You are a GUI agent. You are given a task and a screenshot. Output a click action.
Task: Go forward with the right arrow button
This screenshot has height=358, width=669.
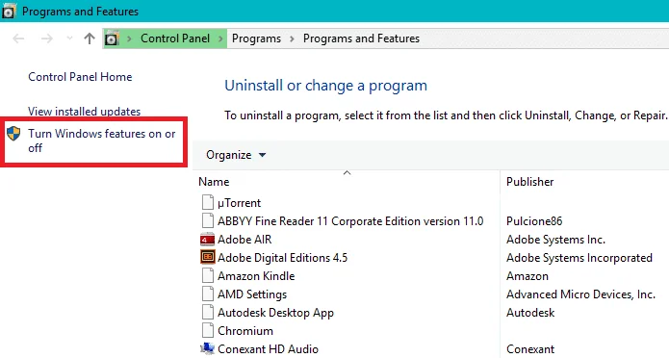coord(46,38)
